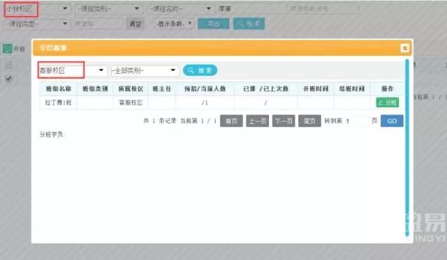Viewport: 447px width, 260px height.
Task: Open the 客服校区 campus dropdown in dialog
Action: tap(73, 70)
